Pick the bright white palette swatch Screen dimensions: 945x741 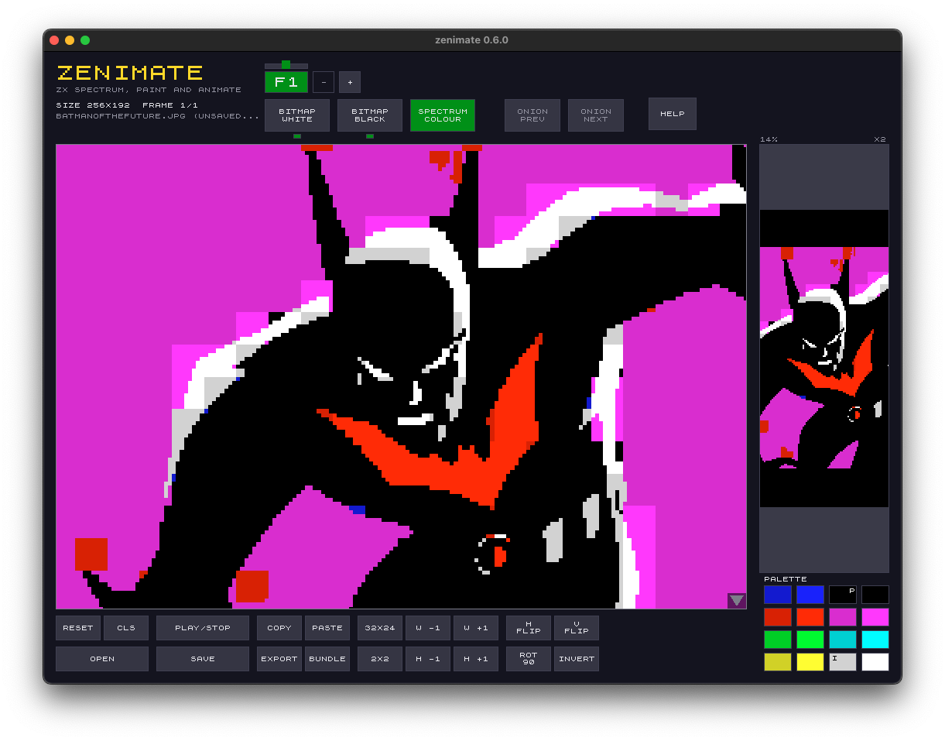click(875, 662)
